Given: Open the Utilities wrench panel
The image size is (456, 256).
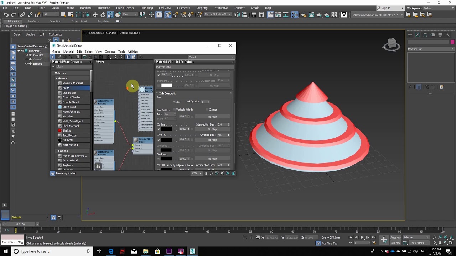Looking at the screenshot, I should point(448,34).
